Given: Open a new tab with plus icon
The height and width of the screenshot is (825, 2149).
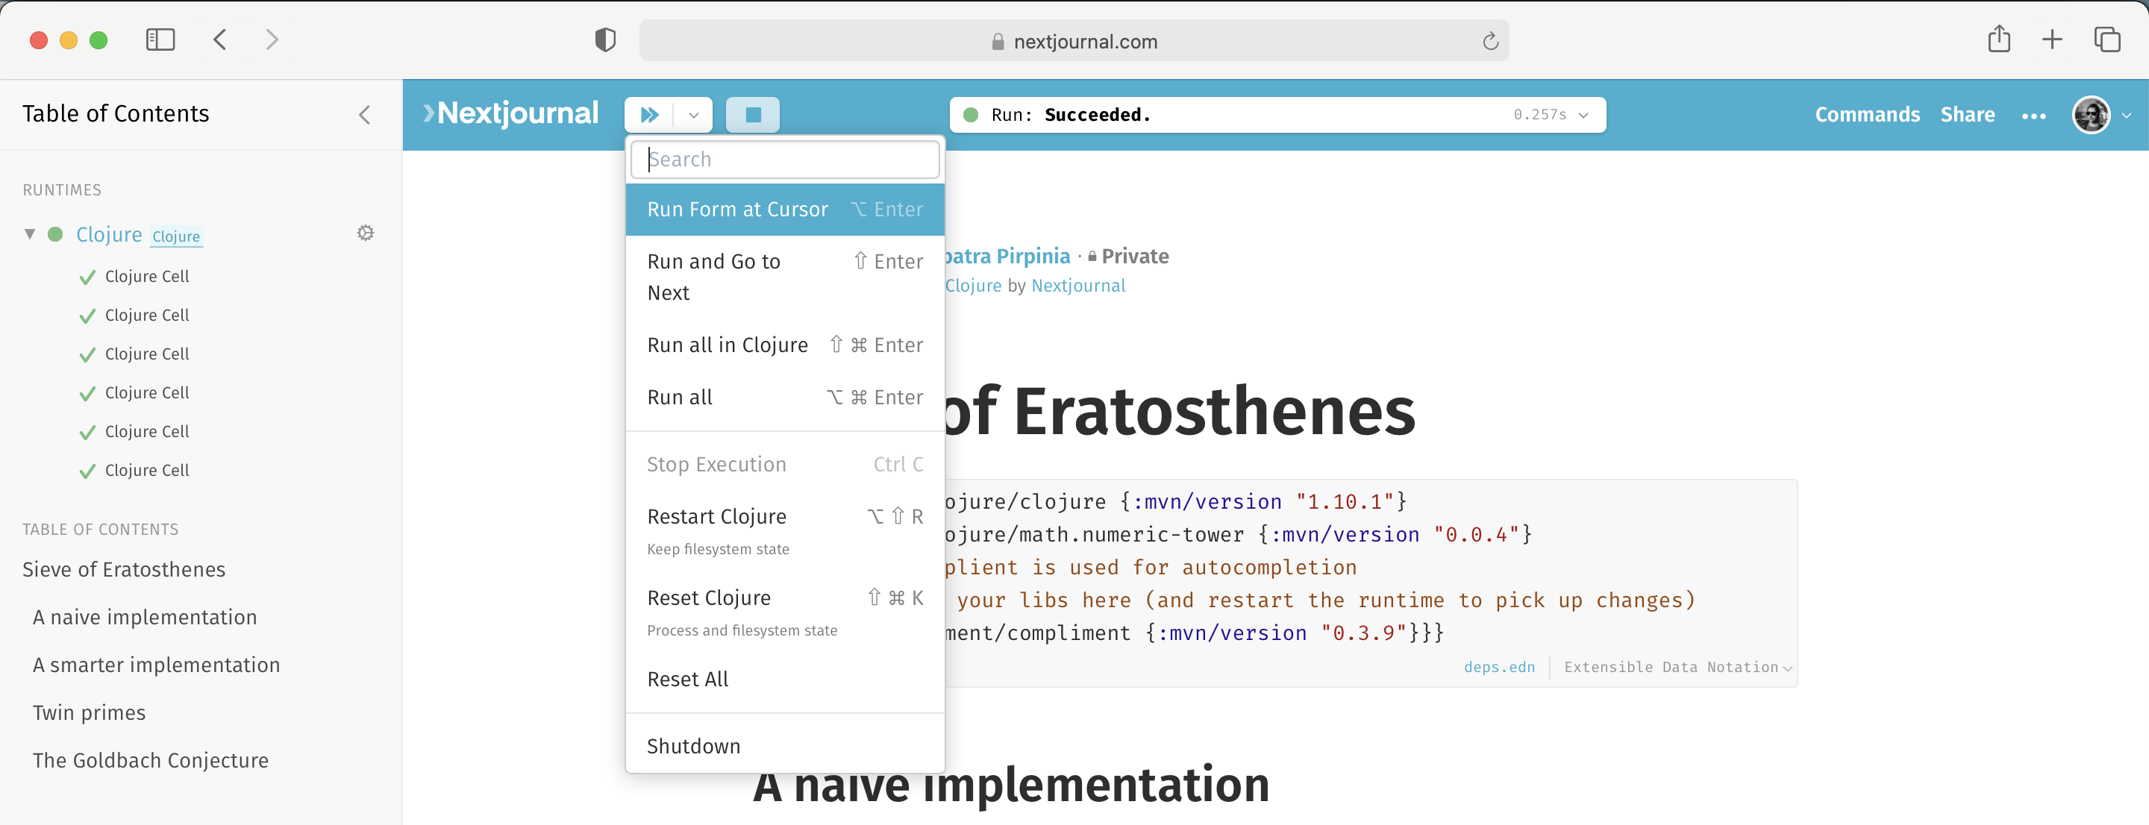Looking at the screenshot, I should [2052, 40].
